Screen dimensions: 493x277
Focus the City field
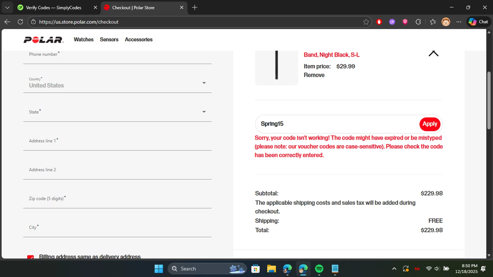coord(117,227)
